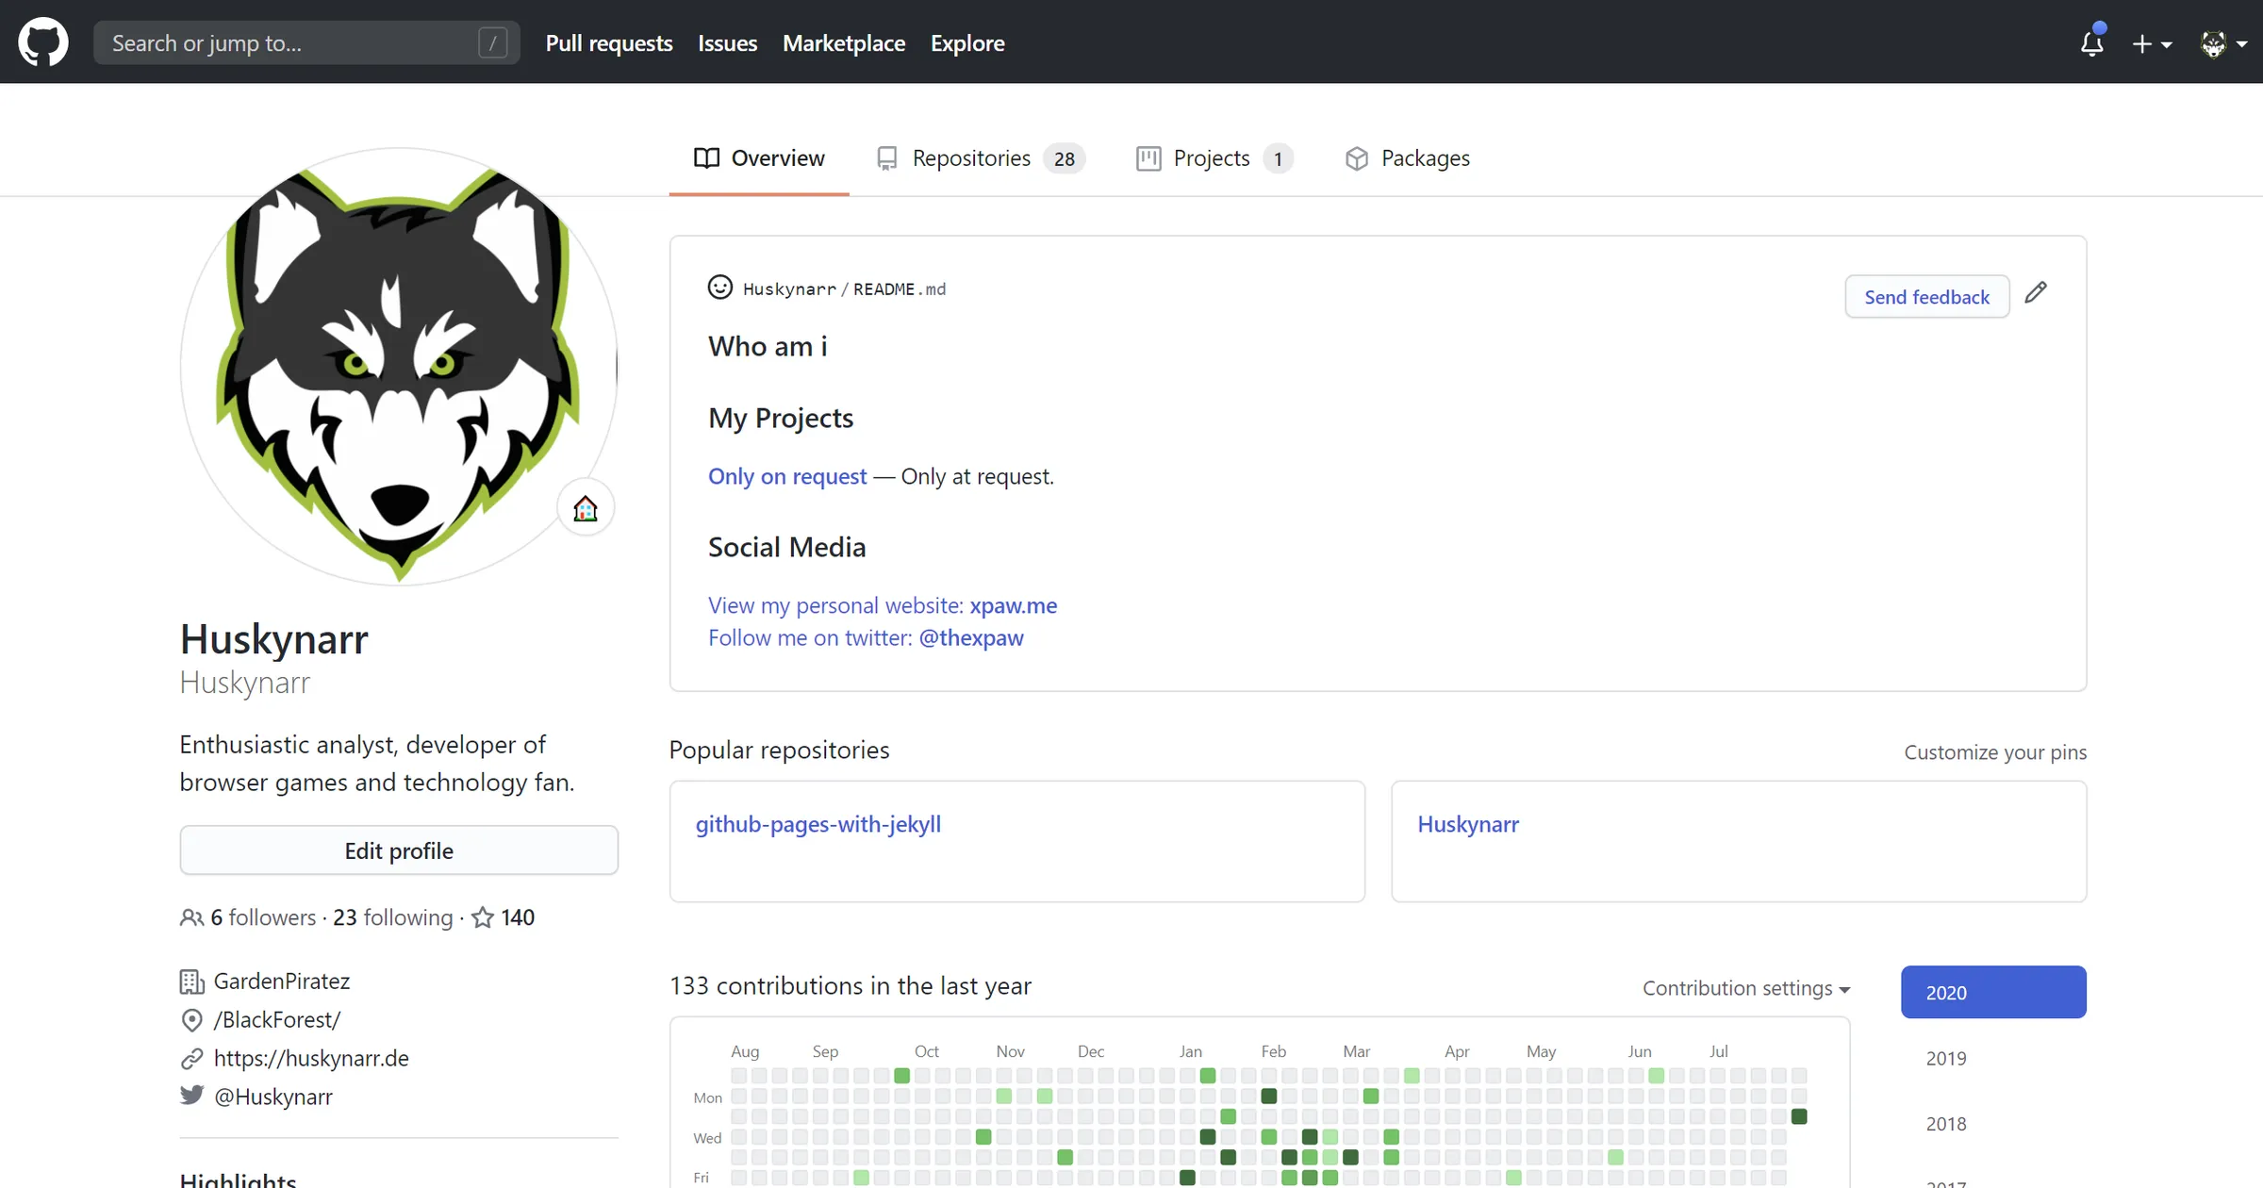Click the smiley icon beside Huskynarr/README.md
This screenshot has height=1188, width=2263.
click(x=720, y=288)
